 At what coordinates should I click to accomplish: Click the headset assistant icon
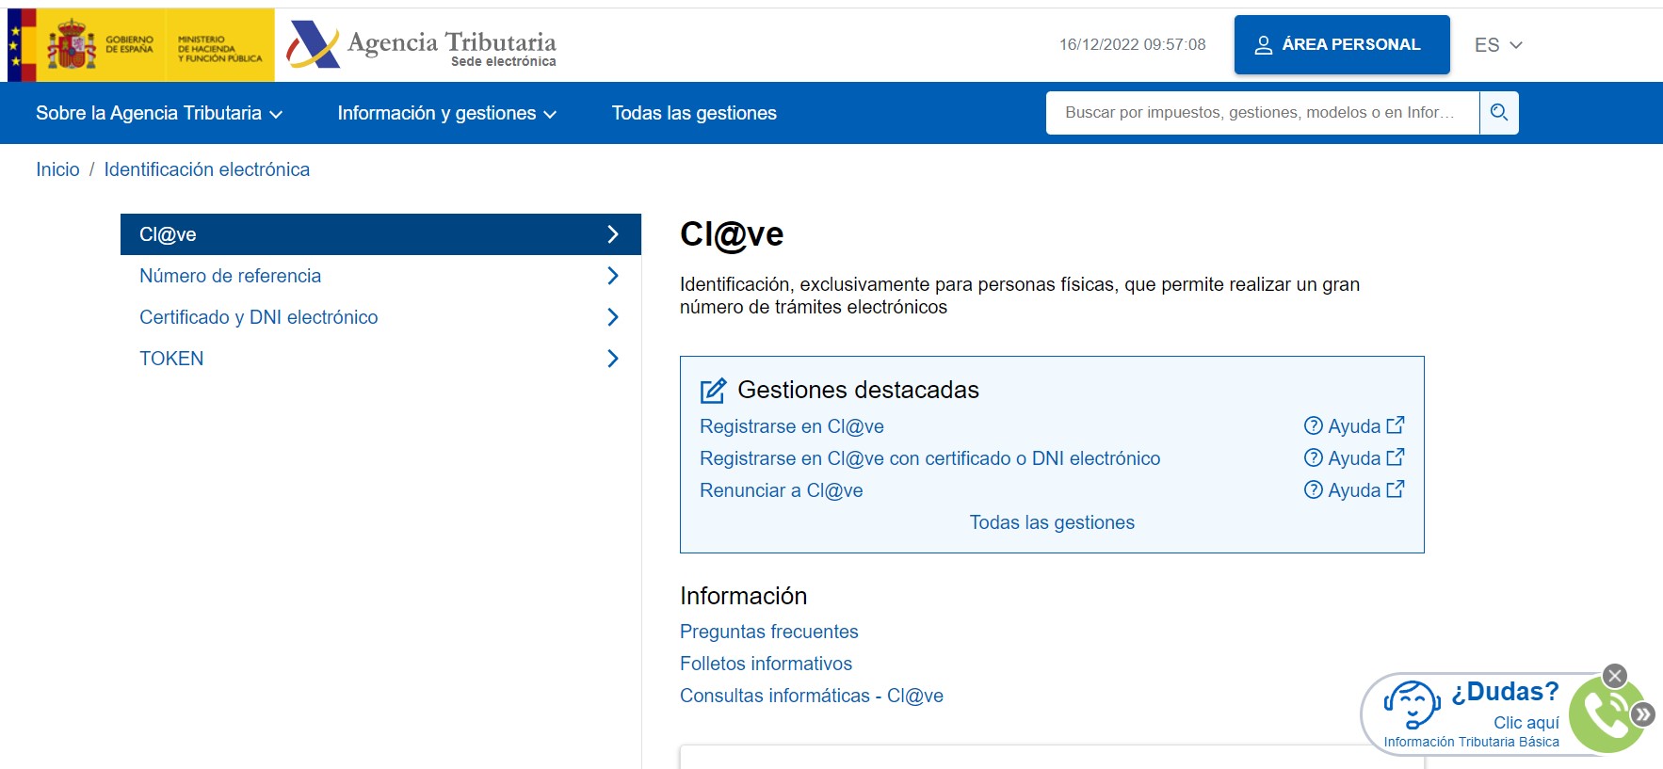tap(1412, 706)
